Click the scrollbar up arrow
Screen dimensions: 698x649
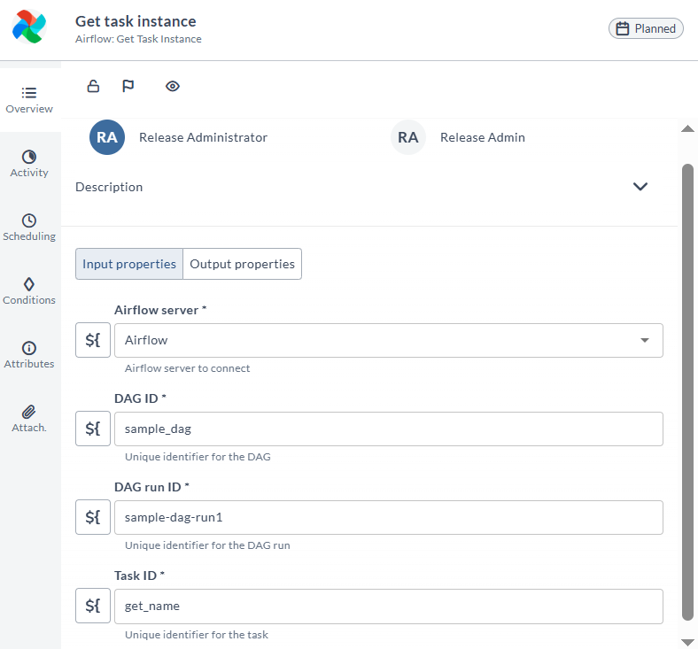tap(687, 129)
